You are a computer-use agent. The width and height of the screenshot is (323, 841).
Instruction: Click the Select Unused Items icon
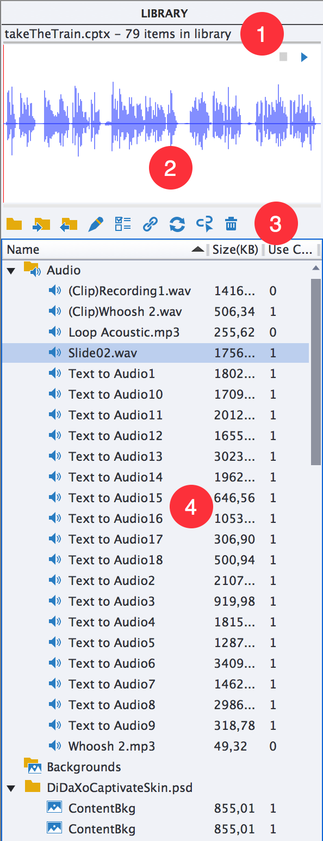[x=204, y=224]
